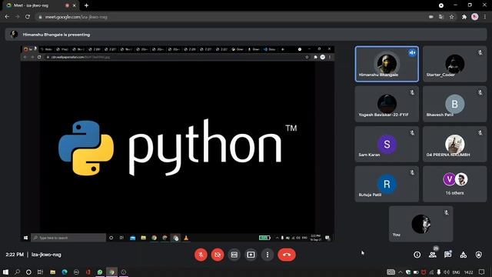Open Cortana circle in taskbar

tap(28, 272)
